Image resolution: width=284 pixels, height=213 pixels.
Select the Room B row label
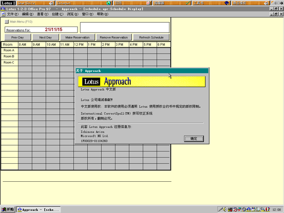coord(9,56)
